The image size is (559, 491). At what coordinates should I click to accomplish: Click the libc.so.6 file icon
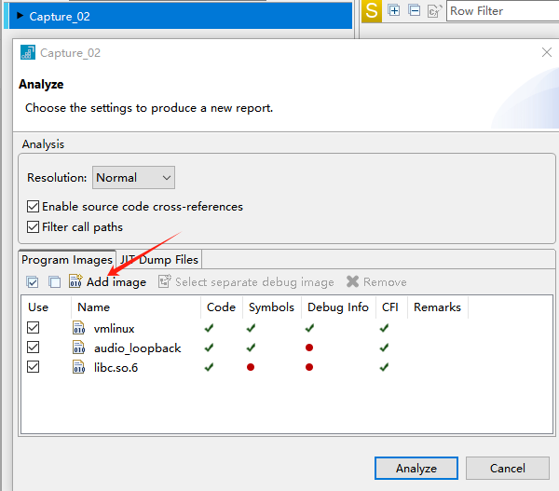pyautogui.click(x=78, y=367)
